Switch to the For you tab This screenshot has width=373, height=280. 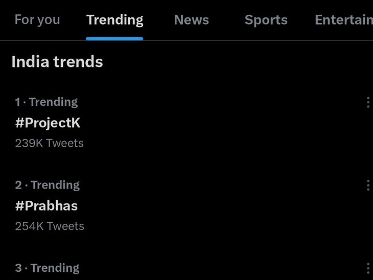pos(37,20)
